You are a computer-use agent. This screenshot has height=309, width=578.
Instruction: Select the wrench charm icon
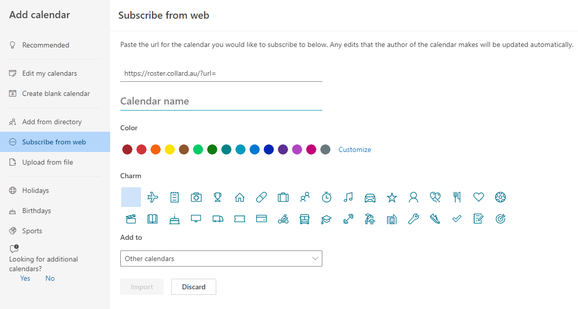click(413, 219)
